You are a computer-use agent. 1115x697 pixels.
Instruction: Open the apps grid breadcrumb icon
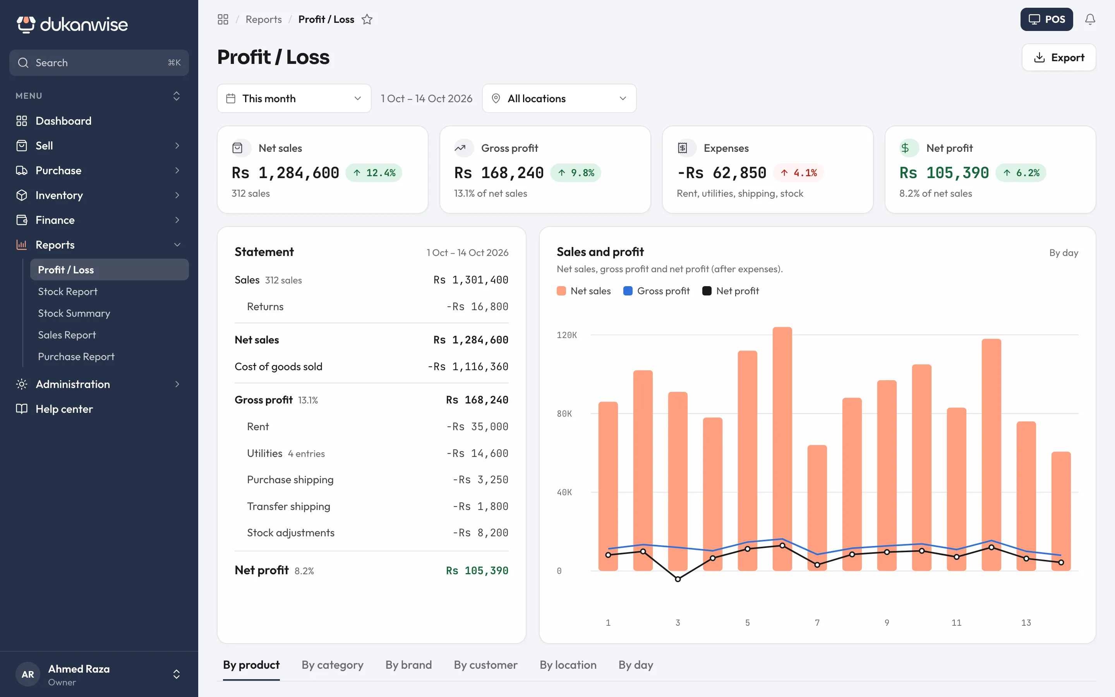click(223, 19)
